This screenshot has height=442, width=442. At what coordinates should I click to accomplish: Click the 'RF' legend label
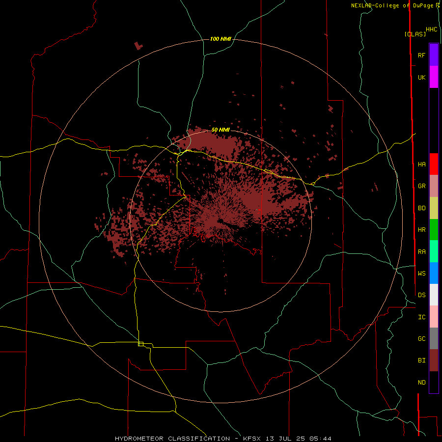point(421,55)
